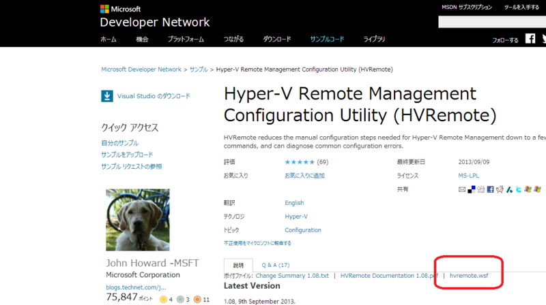Click the Microsoft Corporation author text

[x=143, y=275]
